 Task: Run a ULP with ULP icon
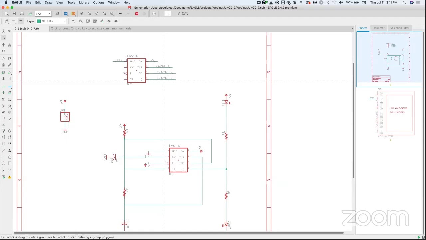(73, 14)
